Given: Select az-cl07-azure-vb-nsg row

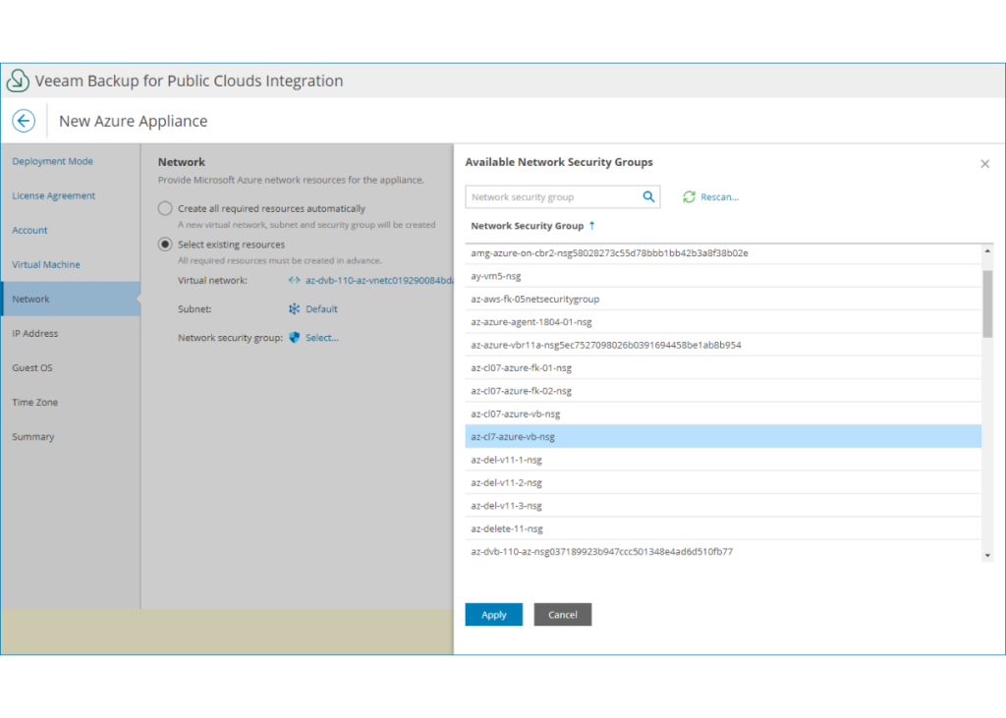Looking at the screenshot, I should click(723, 414).
